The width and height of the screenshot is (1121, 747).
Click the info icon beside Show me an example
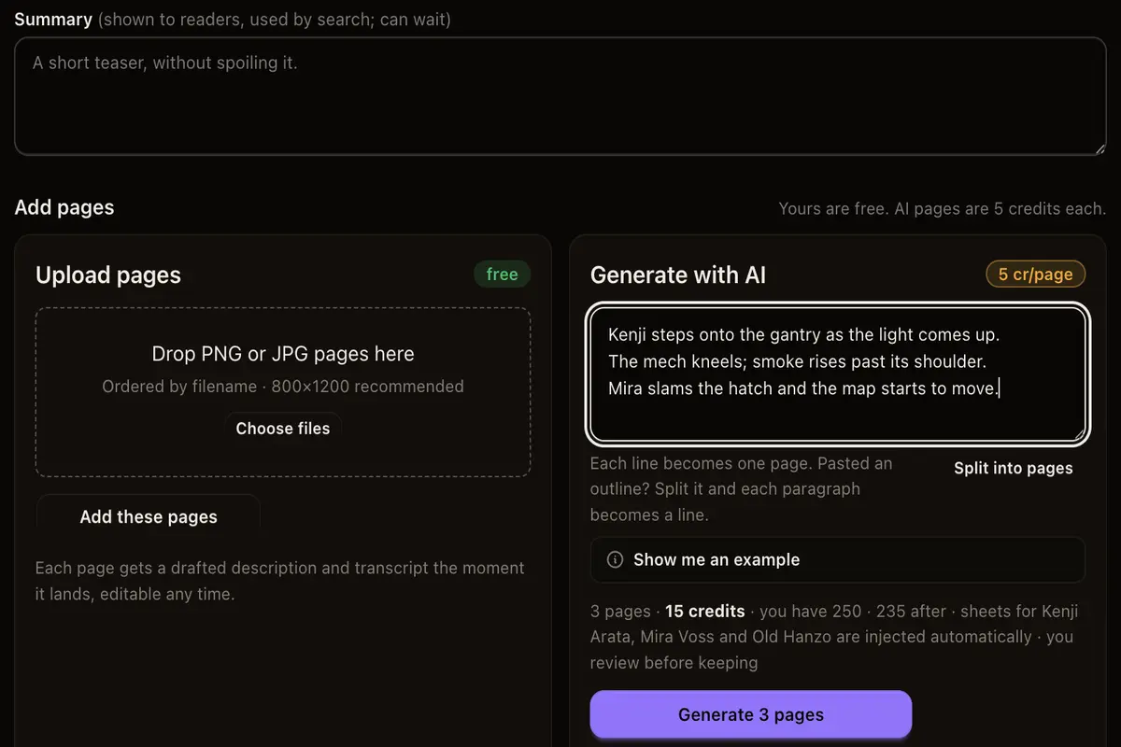pyautogui.click(x=615, y=560)
